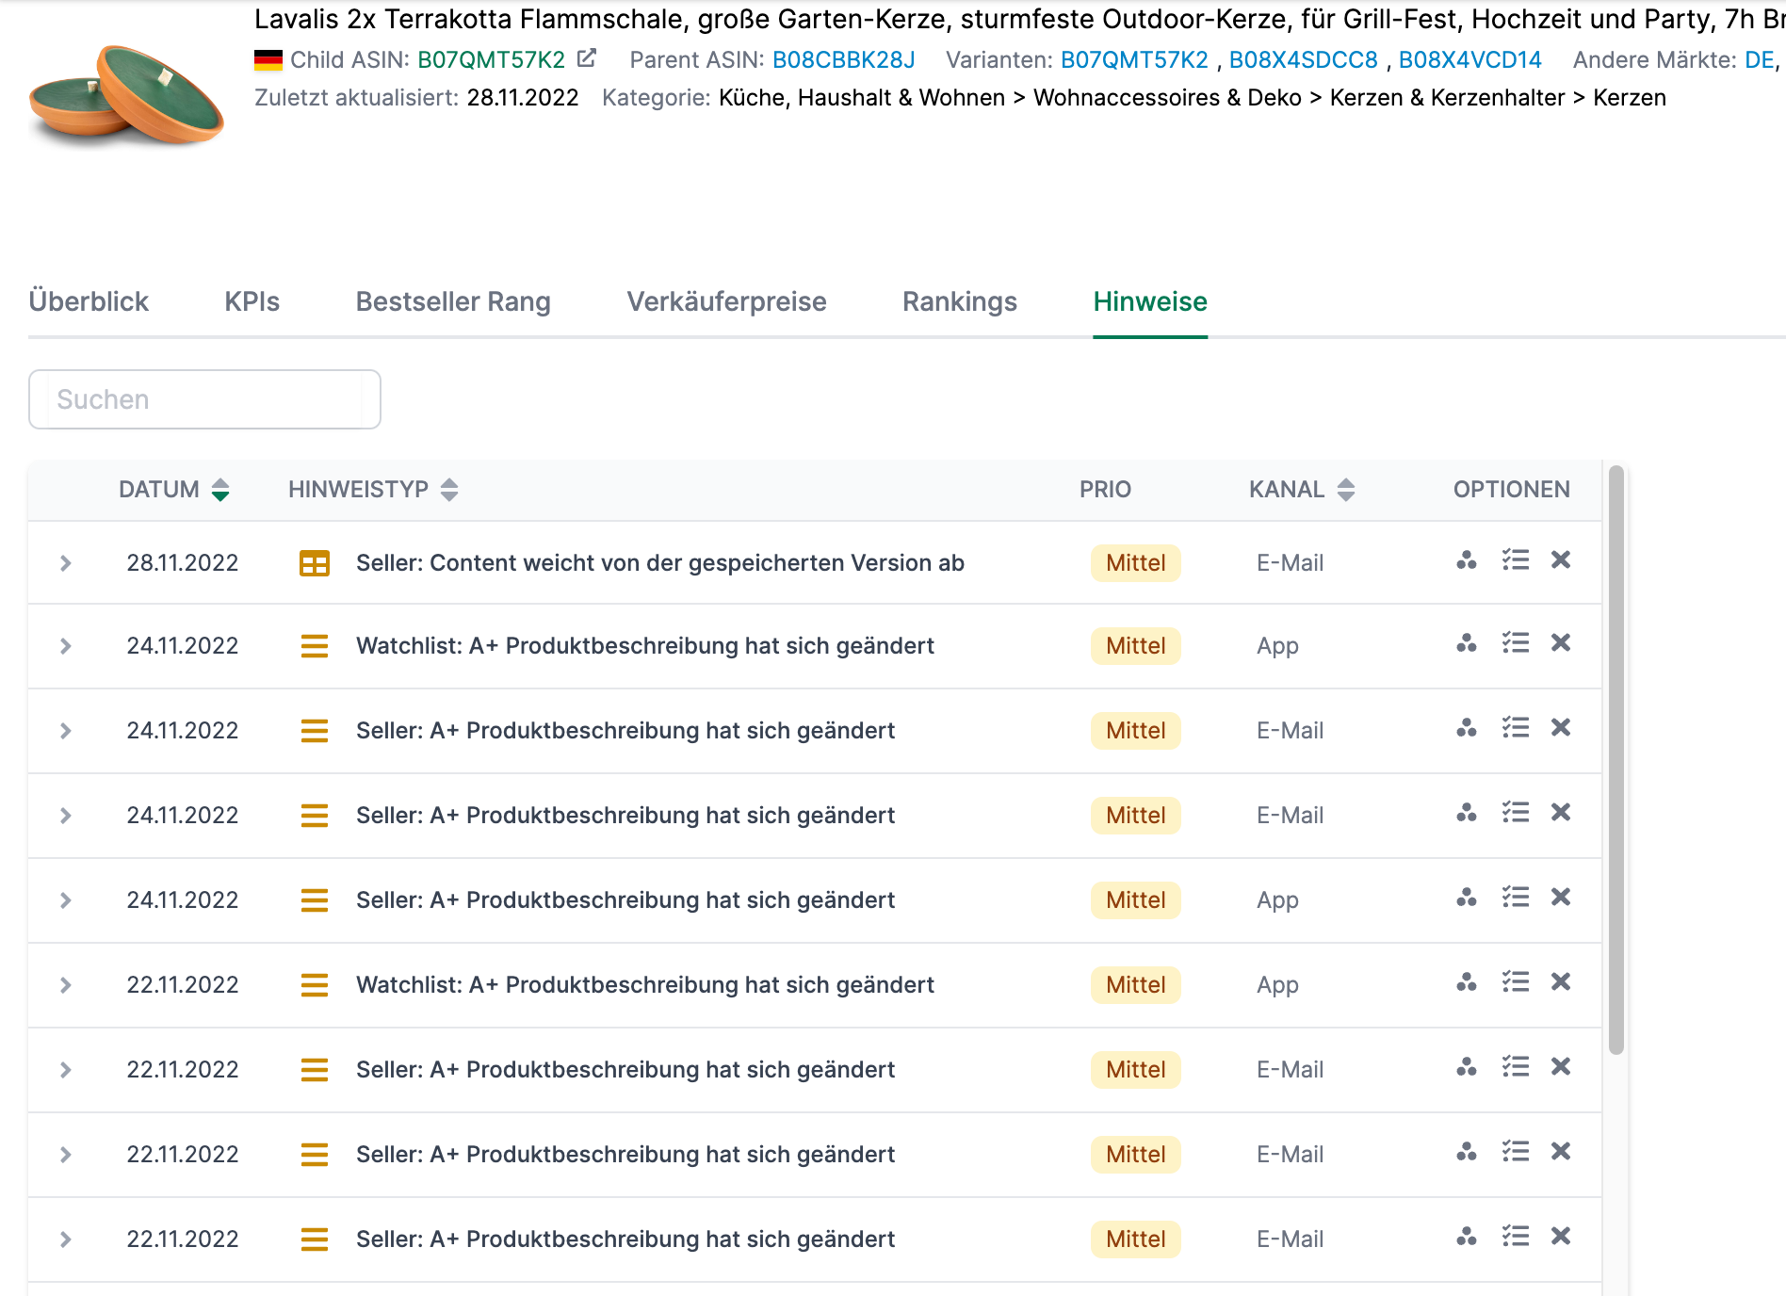Click the Mittel badge in the 28.11.2022 row
1786x1296 pixels.
[1136, 563]
